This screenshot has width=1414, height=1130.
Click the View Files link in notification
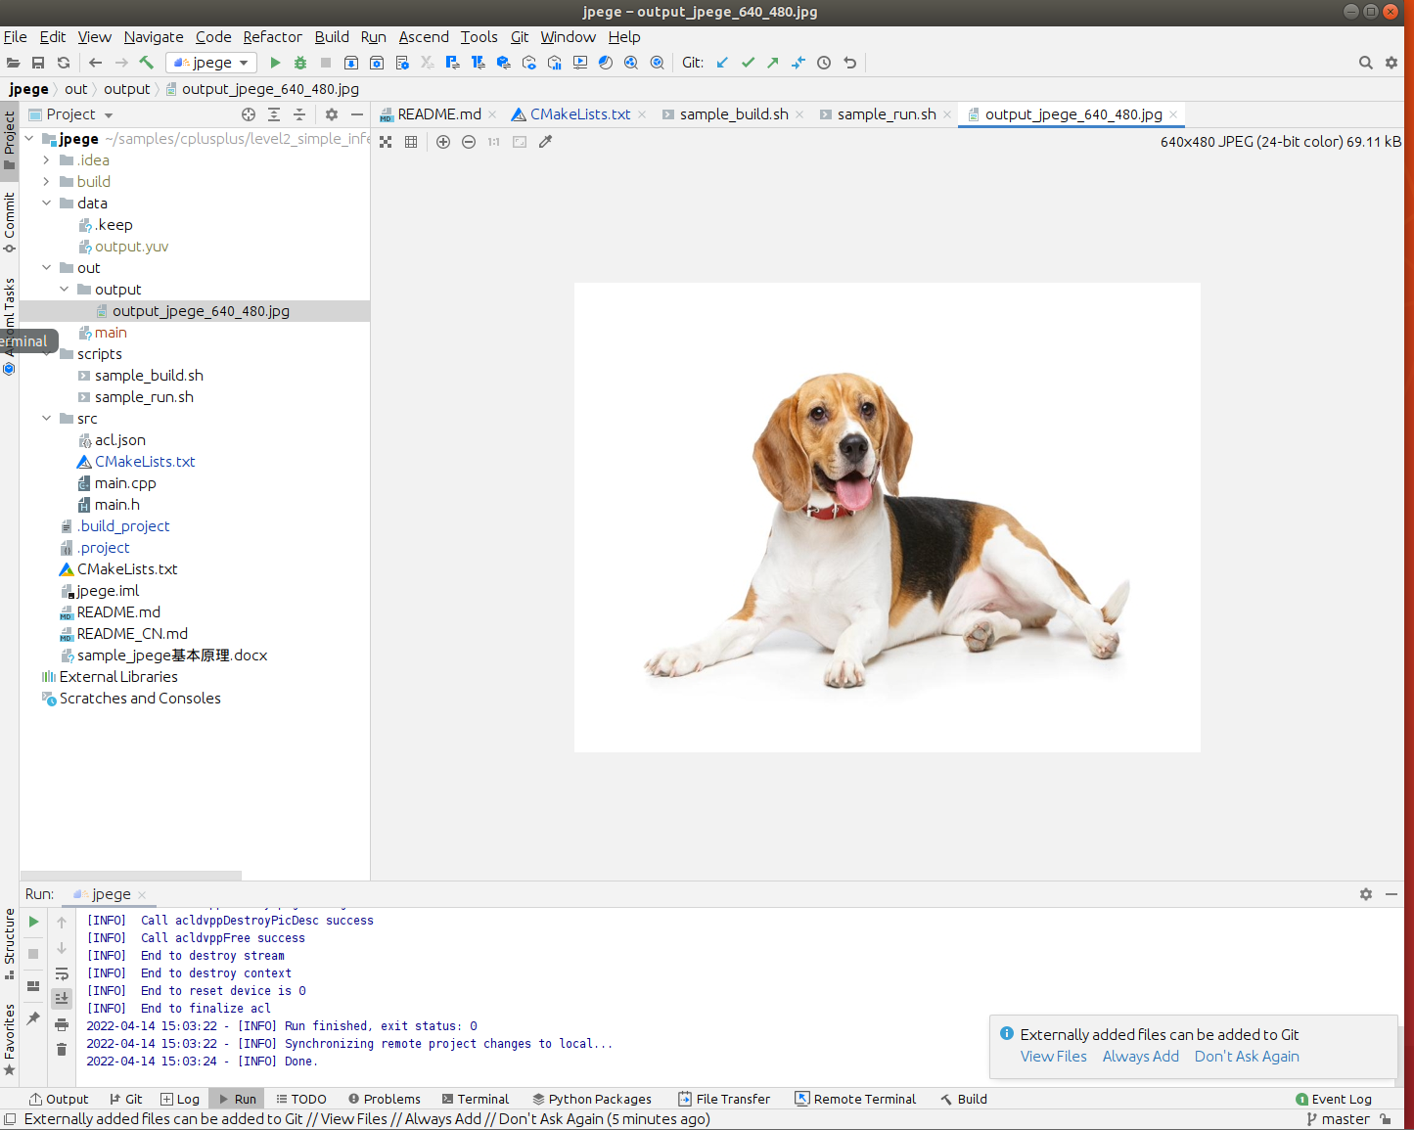(x=1053, y=1057)
